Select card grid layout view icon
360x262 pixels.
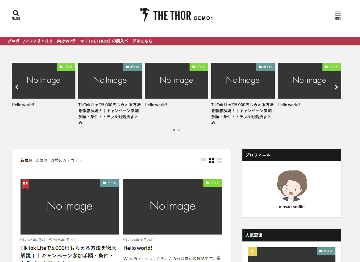[211, 160]
